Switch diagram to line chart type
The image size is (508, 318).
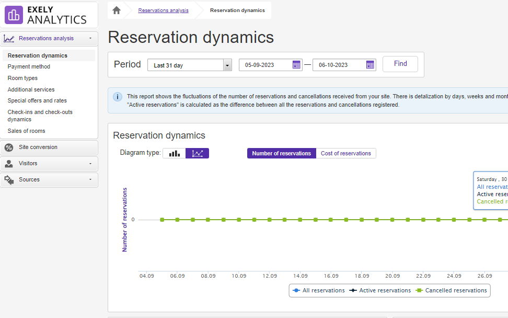point(197,153)
